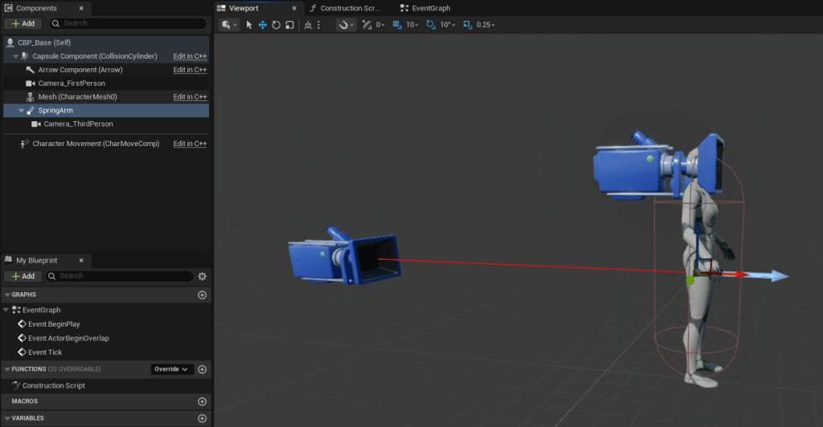Click Add button in Components panel
The image size is (823, 427).
23,24
